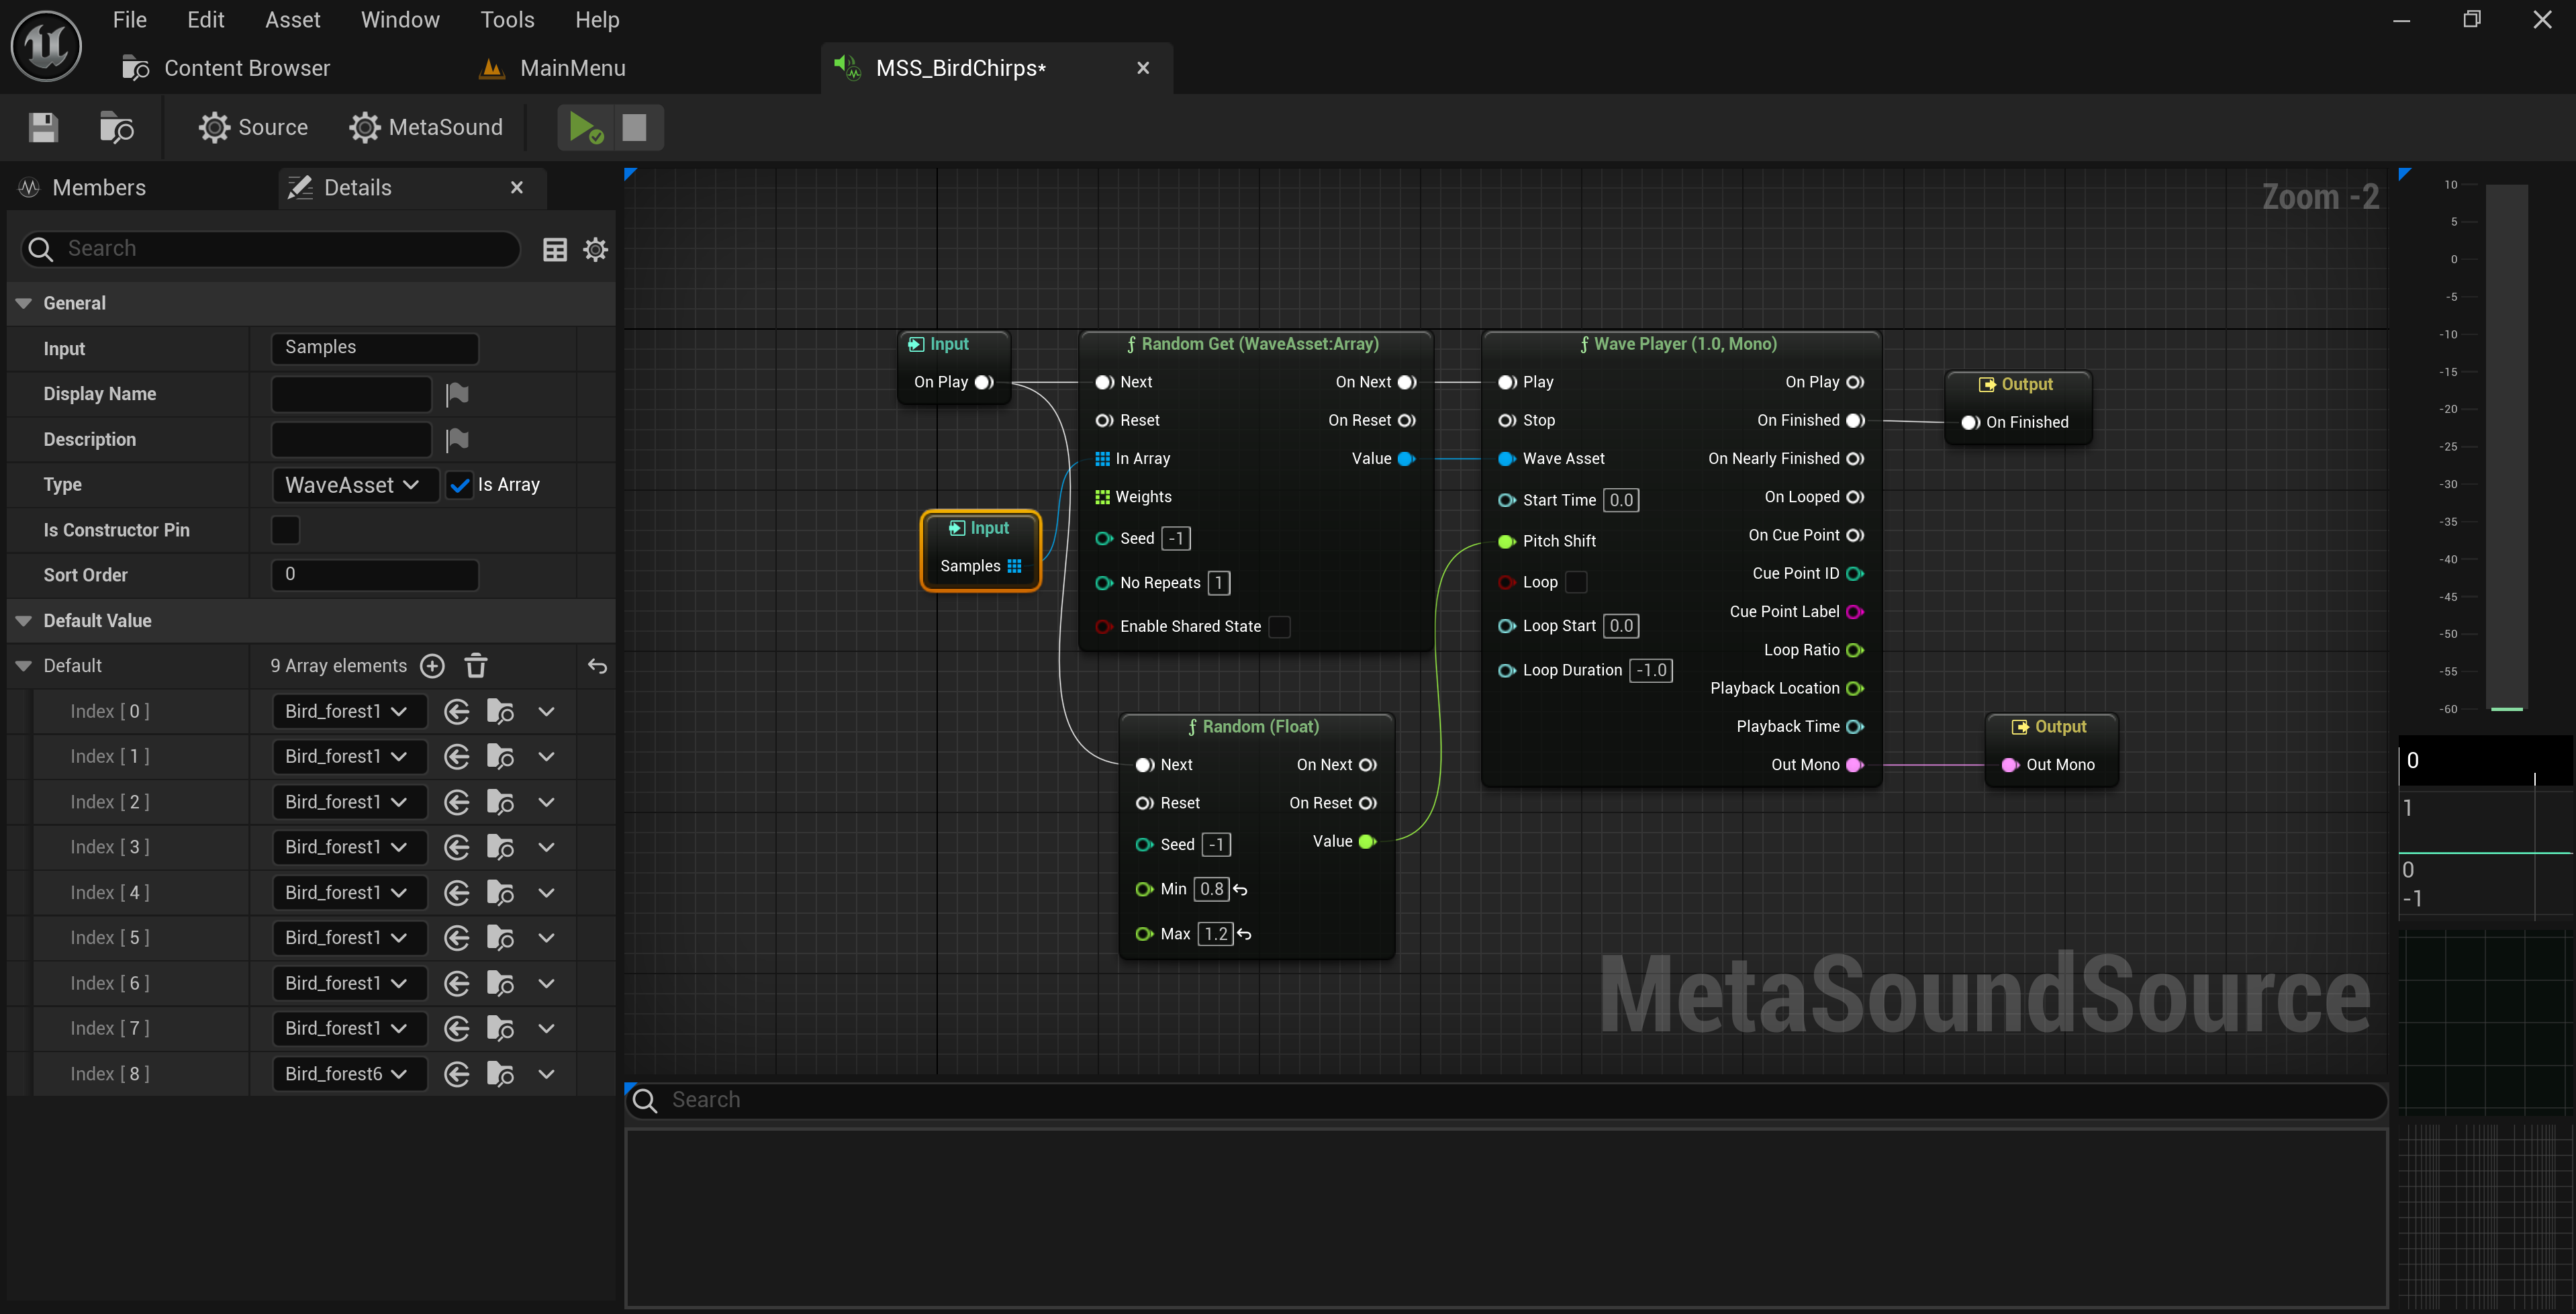Reset Default array to default value
Image resolution: width=2576 pixels, height=1314 pixels.
[597, 666]
